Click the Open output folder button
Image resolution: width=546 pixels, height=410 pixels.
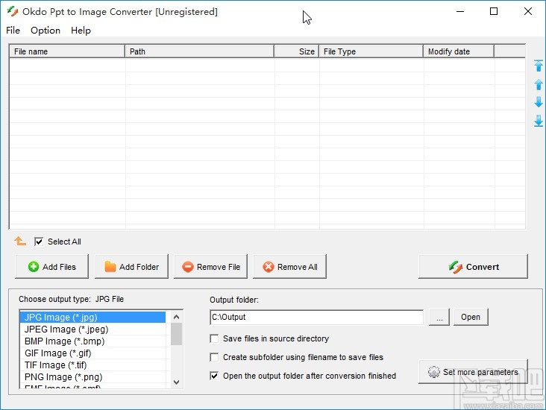tap(471, 317)
